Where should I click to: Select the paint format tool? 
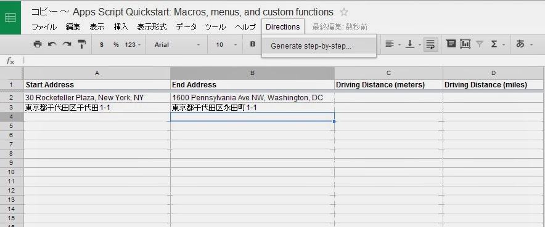click(x=81, y=44)
